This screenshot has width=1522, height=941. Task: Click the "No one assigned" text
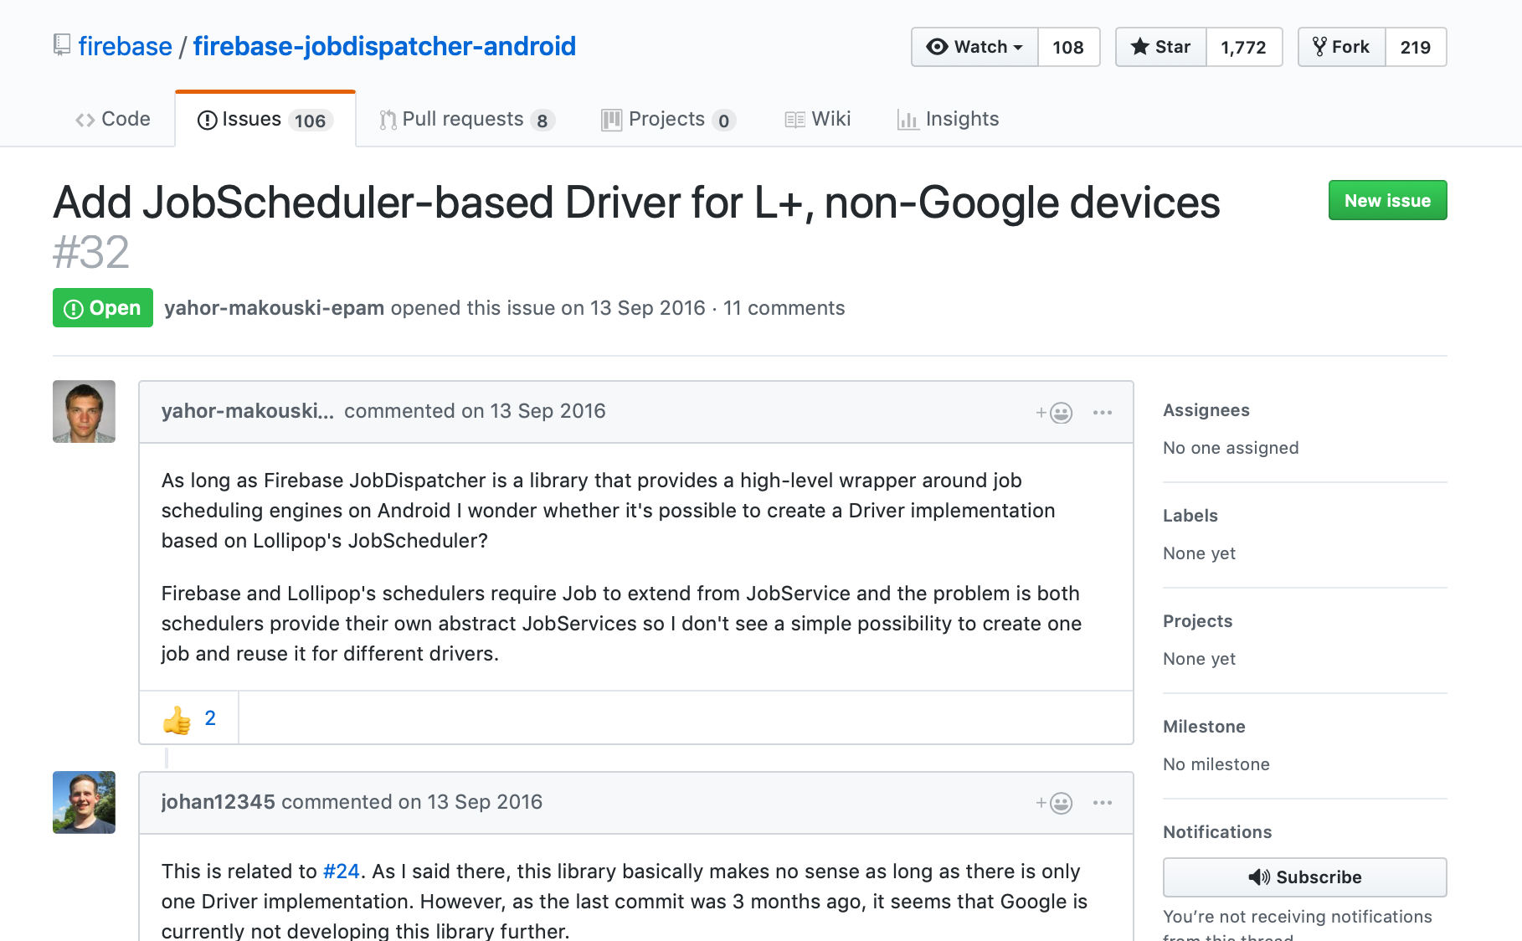(1231, 448)
